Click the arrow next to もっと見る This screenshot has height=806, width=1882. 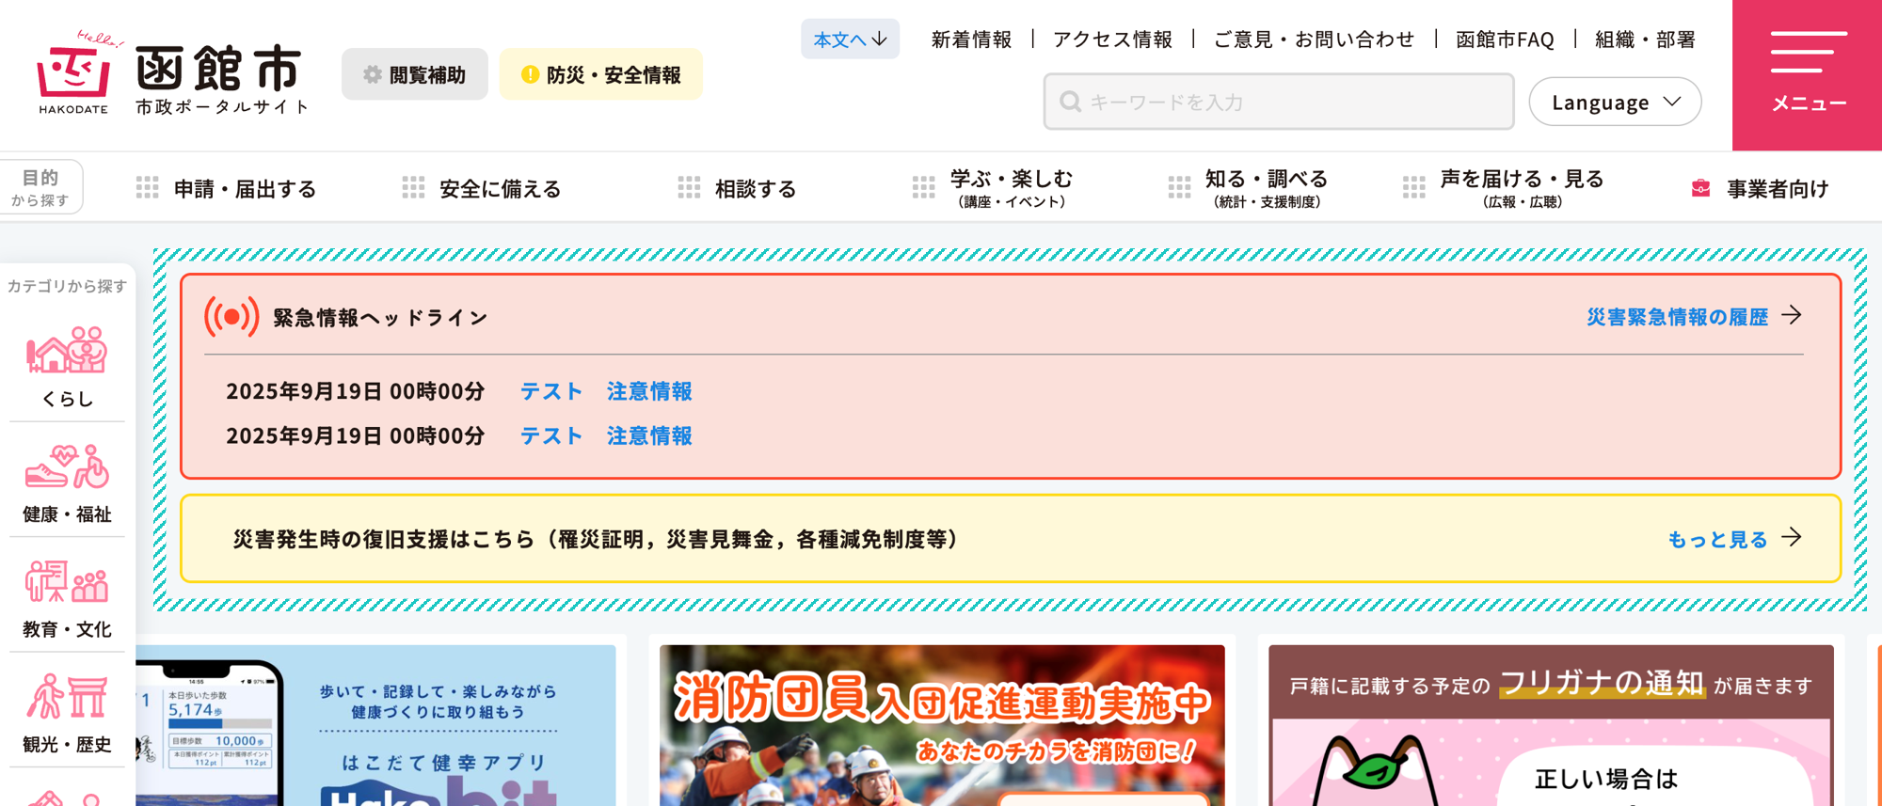[x=1792, y=537]
